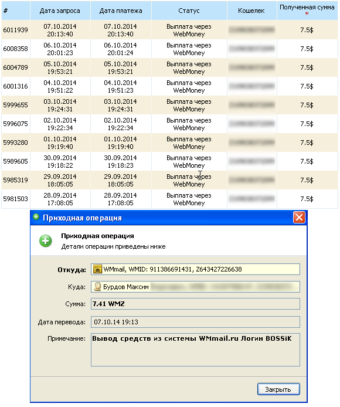Click the red asterisk under Полученная сумма
Screen dimensions: 340x407
tap(307, 13)
